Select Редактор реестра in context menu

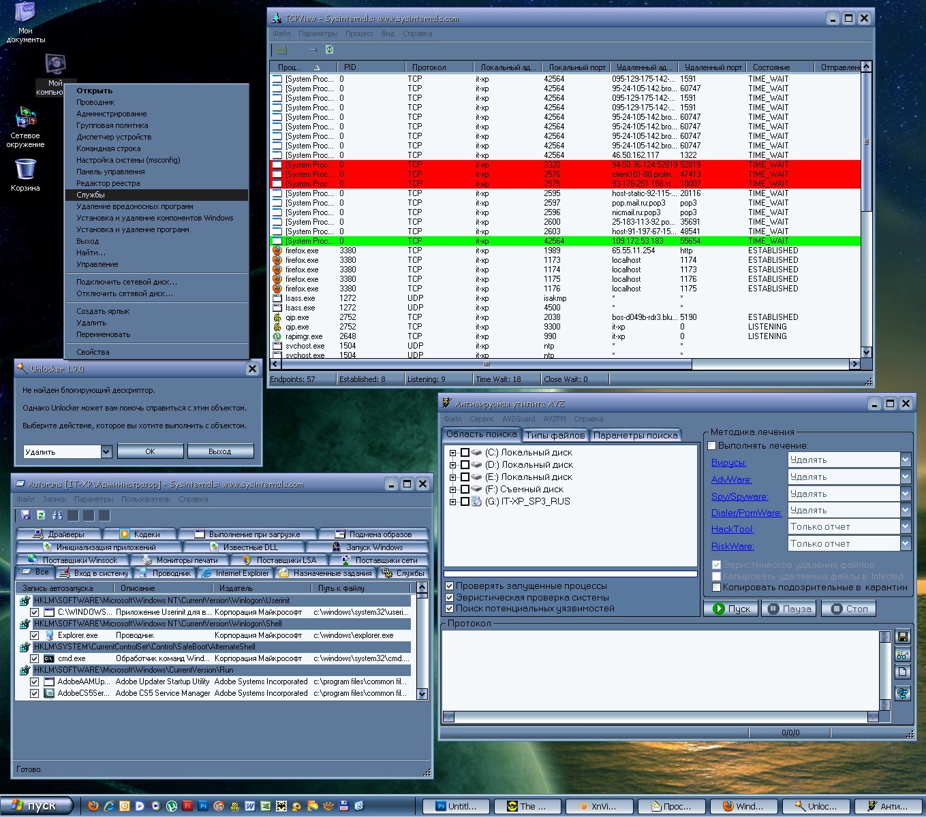point(156,183)
